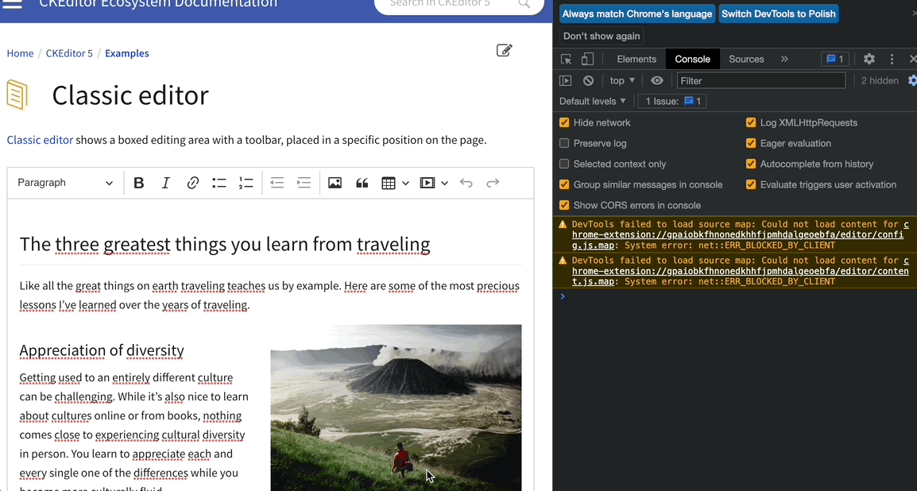917x491 pixels.
Task: Click the Switch DevTools to Polish button
Action: [x=779, y=14]
